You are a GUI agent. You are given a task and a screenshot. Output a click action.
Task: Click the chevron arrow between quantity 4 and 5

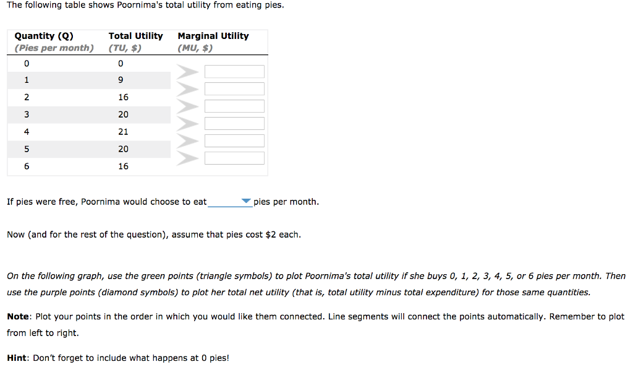[x=189, y=140]
